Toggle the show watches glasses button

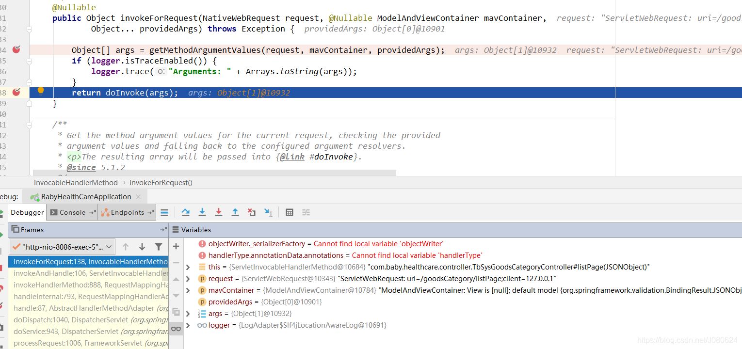coord(176,329)
